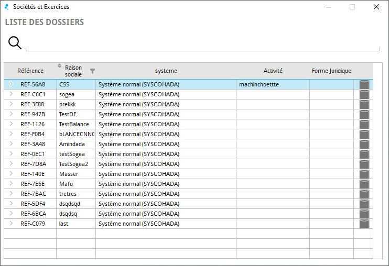
Task: Click the trash icon in the sogea row
Action: point(364,94)
